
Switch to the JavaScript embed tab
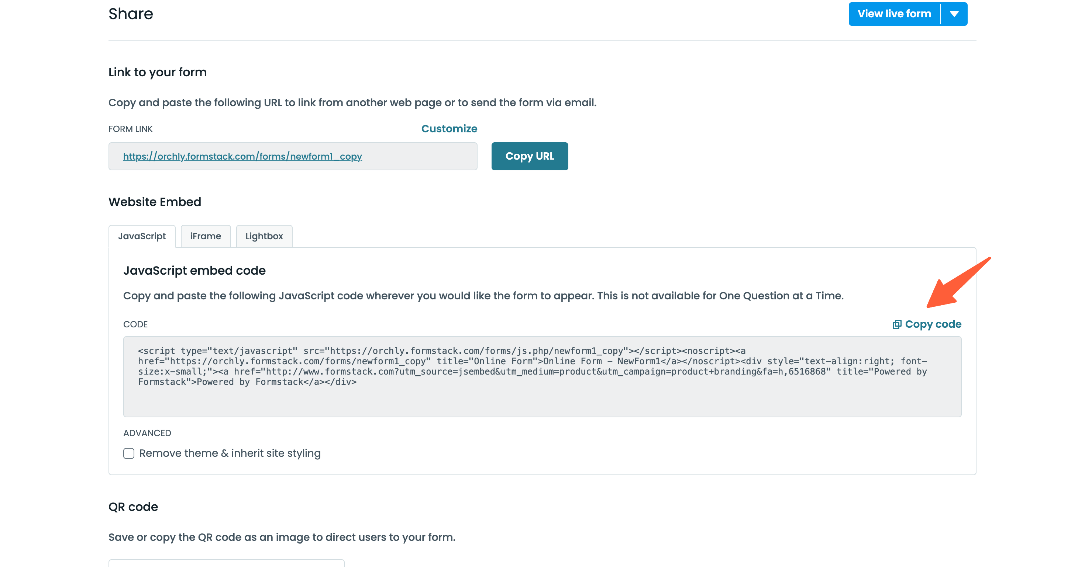tap(142, 236)
